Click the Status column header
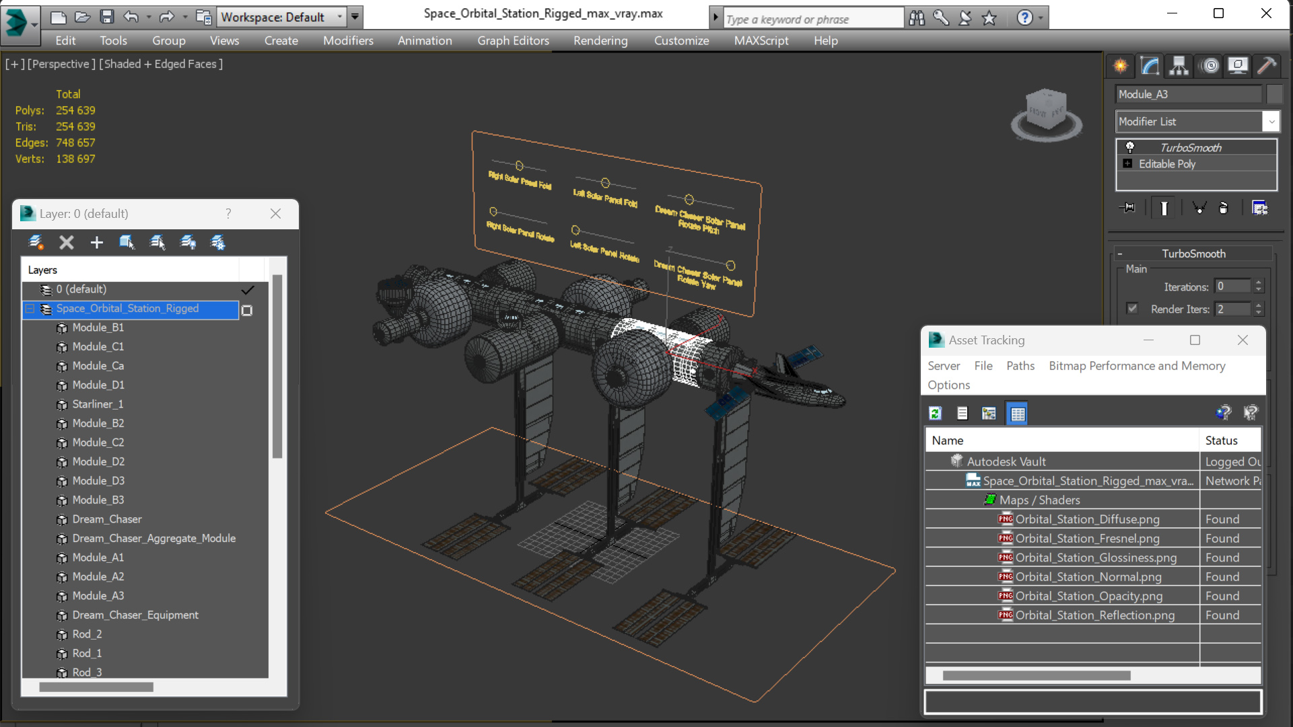1293x727 pixels. pyautogui.click(x=1230, y=441)
